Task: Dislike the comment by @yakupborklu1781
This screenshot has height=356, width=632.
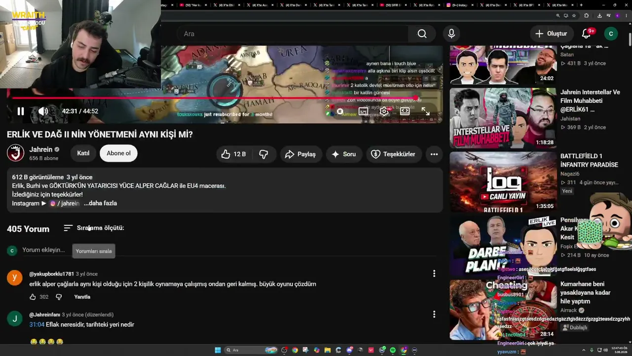Action: coord(59,297)
